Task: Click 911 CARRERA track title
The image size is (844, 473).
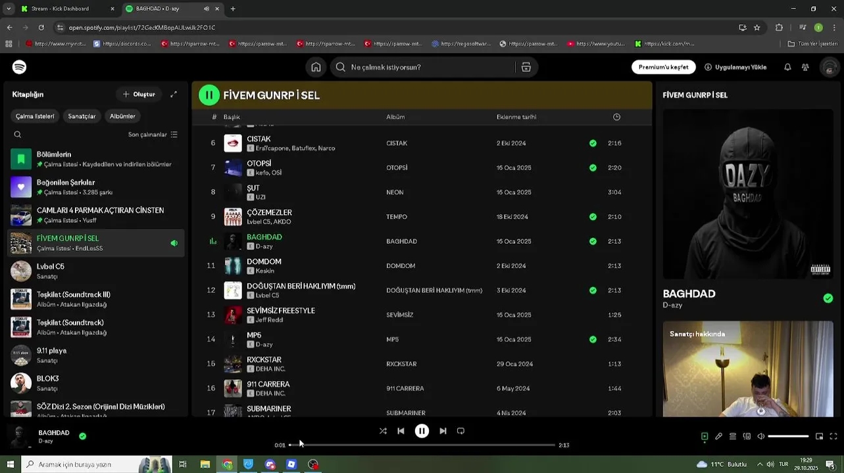Action: (x=268, y=384)
